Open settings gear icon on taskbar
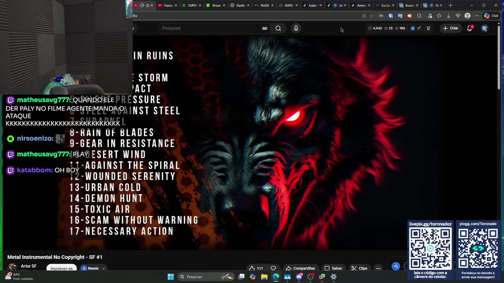This screenshot has width=504, height=283. tap(334, 277)
